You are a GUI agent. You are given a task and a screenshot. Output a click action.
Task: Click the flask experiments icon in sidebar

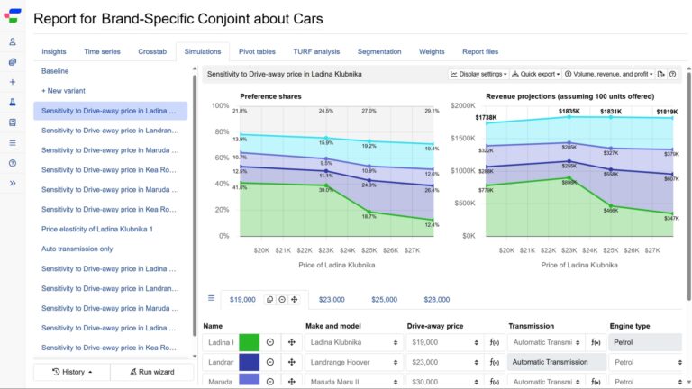[13, 102]
